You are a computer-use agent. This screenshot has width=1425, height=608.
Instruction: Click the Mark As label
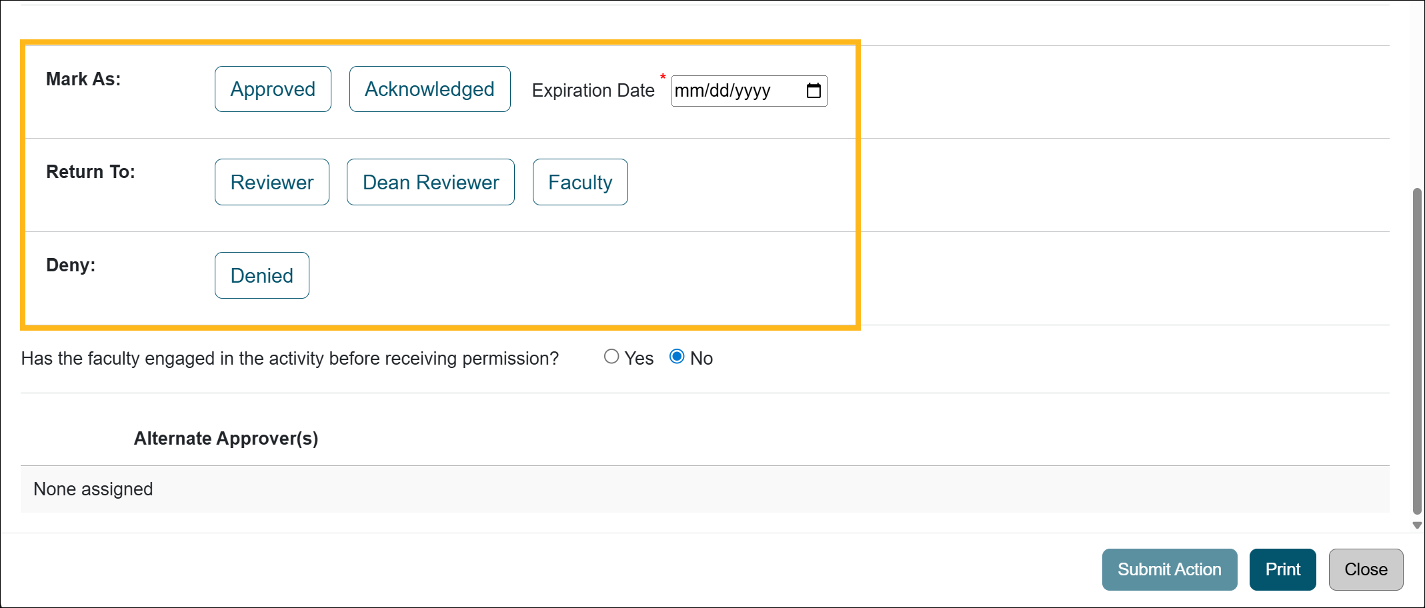(81, 79)
